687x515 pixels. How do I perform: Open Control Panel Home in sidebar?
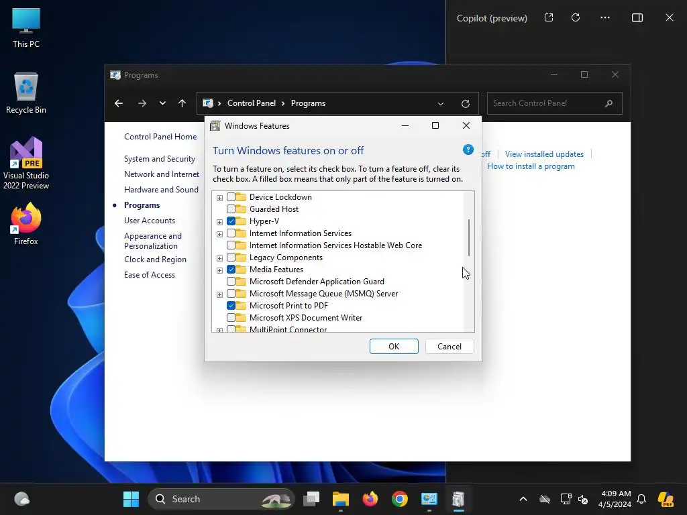tap(160, 137)
